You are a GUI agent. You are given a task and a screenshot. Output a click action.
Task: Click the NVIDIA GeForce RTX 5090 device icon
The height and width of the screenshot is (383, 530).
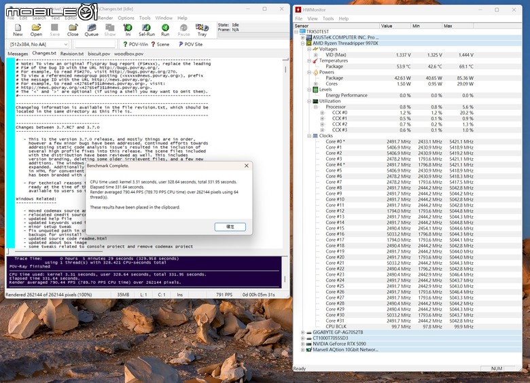click(309, 344)
